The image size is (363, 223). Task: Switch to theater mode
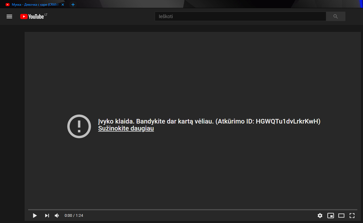coord(341,215)
